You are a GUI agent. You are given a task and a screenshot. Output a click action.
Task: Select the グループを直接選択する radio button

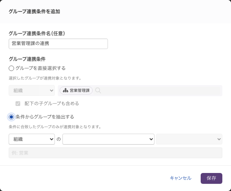pos(11,68)
